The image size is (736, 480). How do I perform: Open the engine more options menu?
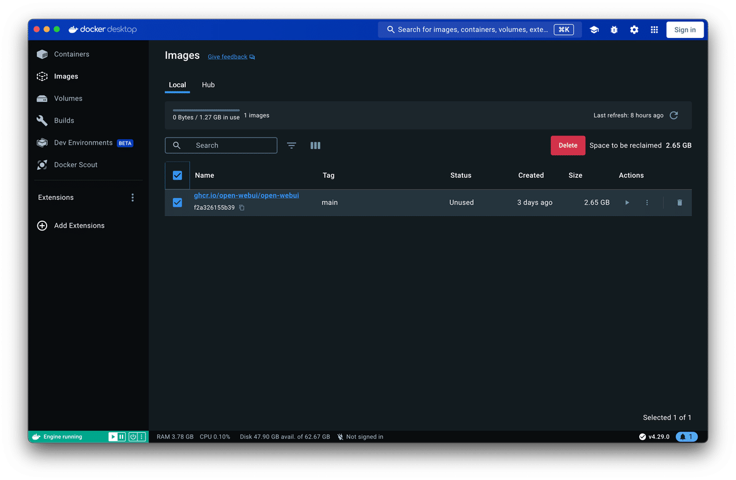pyautogui.click(x=142, y=436)
